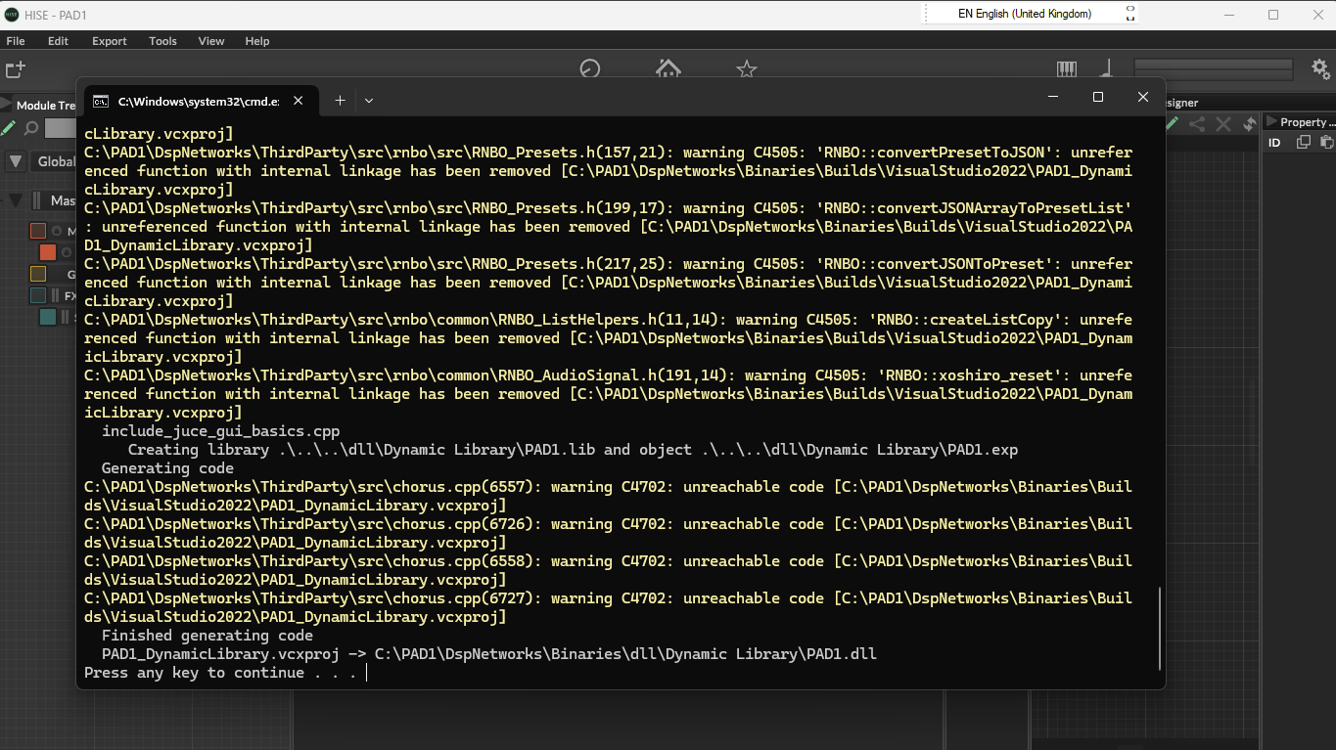1336x750 pixels.
Task: Open the terminal profile dropdown arrow
Action: coord(369,101)
